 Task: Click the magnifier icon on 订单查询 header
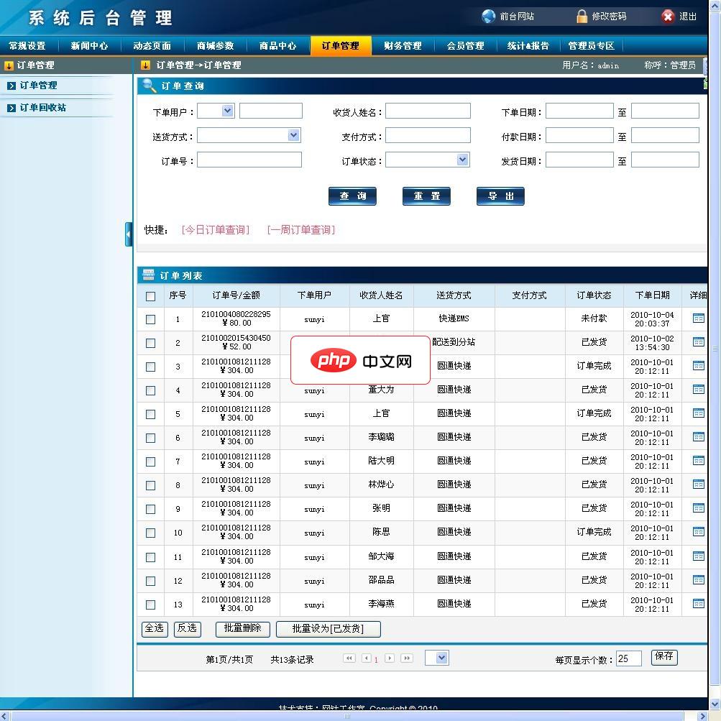(x=147, y=86)
